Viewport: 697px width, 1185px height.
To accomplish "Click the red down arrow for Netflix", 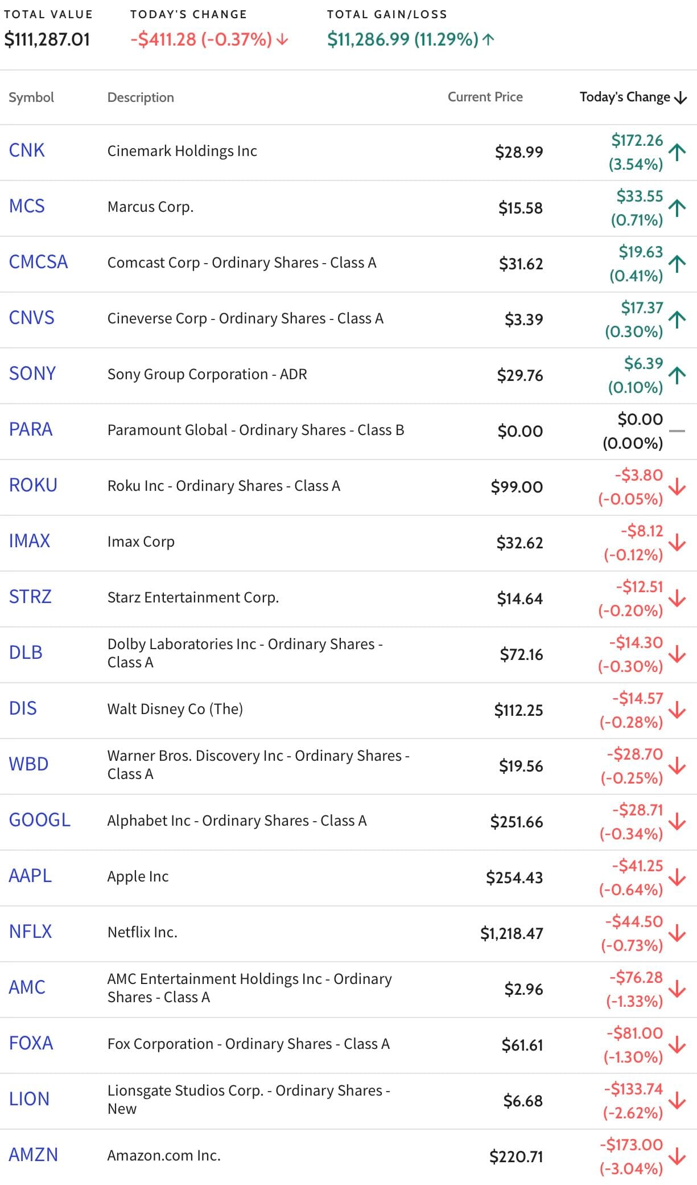I will (x=677, y=933).
